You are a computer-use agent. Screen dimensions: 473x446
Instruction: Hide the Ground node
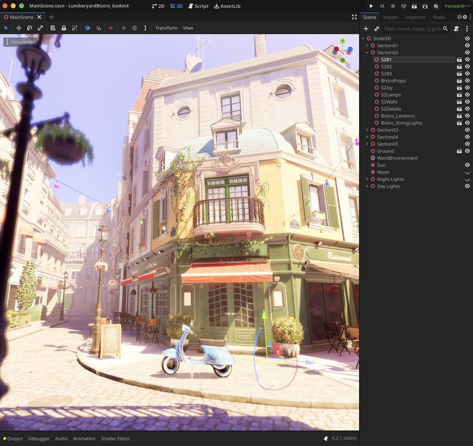[x=467, y=151]
